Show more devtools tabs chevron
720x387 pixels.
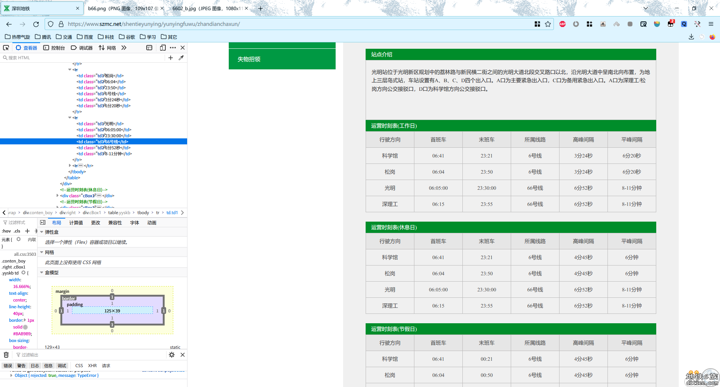124,48
